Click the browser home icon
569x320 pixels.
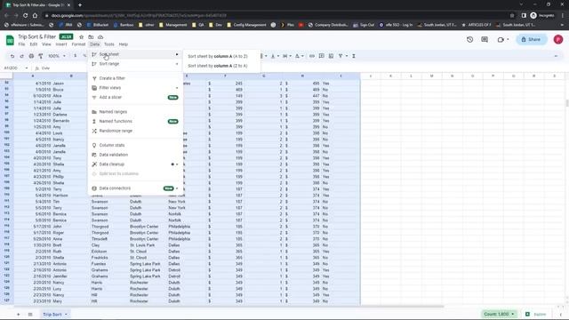pyautogui.click(x=35, y=15)
